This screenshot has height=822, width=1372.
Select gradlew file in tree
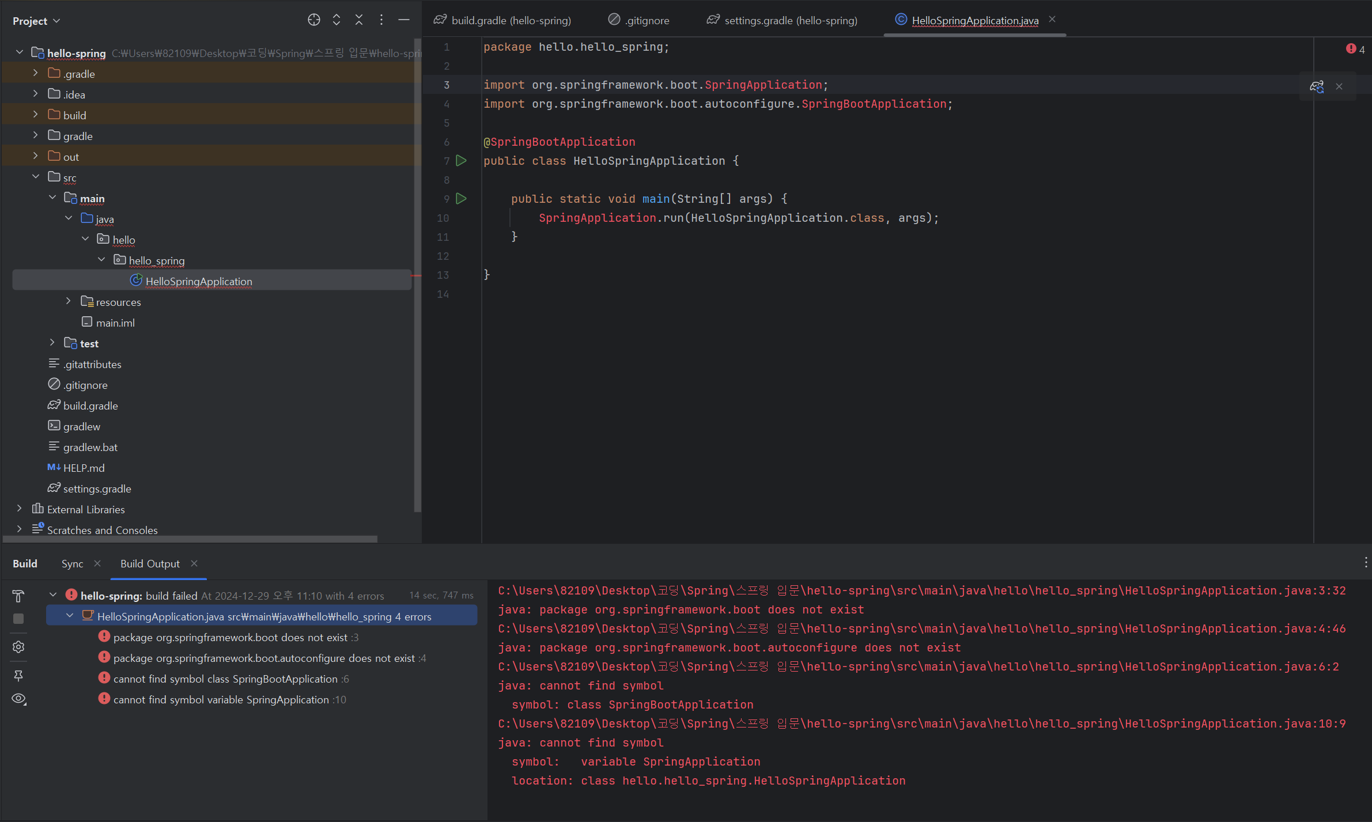pos(81,426)
